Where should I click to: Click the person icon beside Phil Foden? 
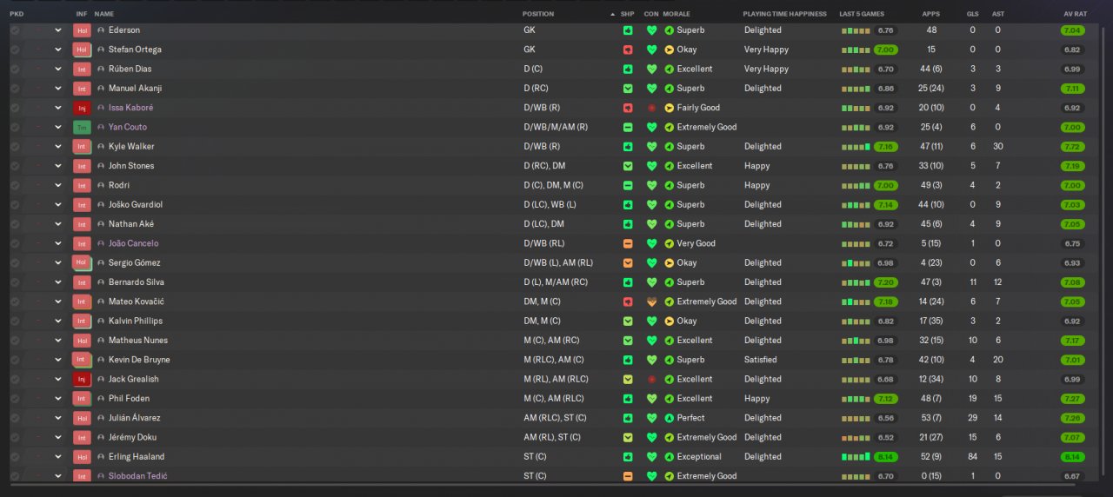click(x=101, y=399)
